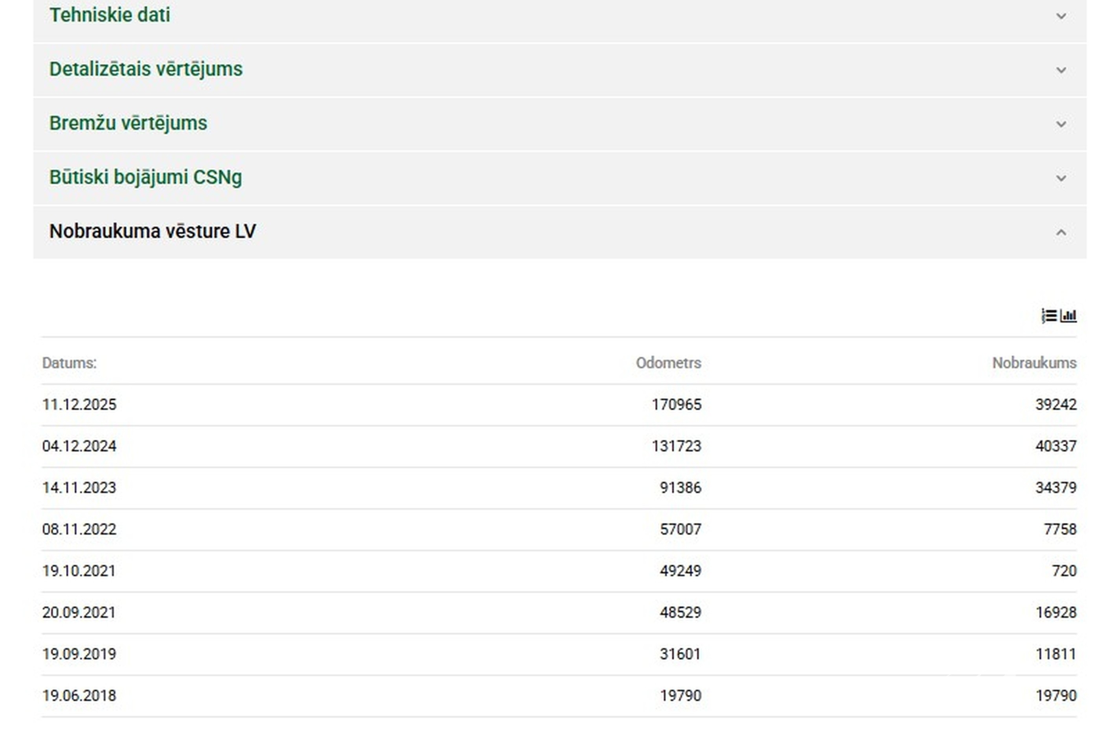
Task: Switch to list view icon
Action: point(1049,316)
